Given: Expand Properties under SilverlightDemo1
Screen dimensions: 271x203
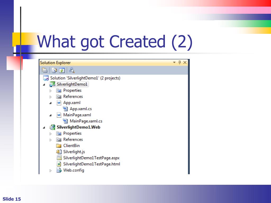Looking at the screenshot, I should coord(51,91).
